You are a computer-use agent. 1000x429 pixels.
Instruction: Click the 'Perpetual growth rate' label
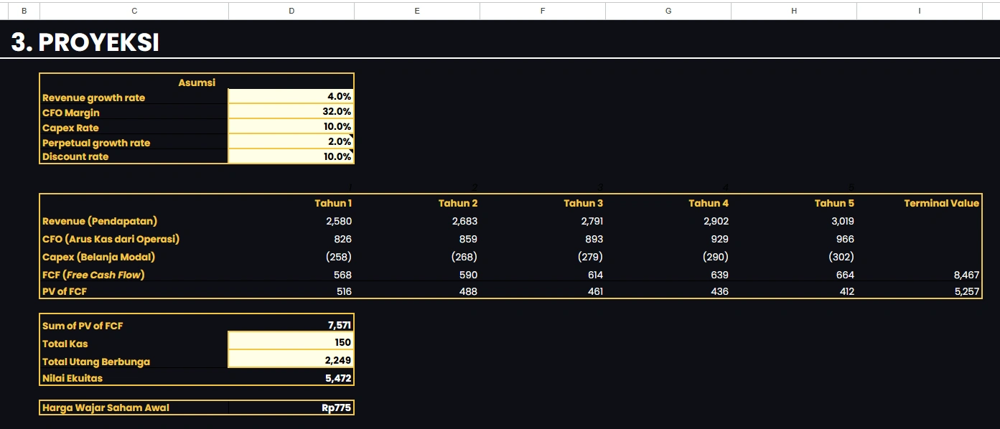click(96, 143)
